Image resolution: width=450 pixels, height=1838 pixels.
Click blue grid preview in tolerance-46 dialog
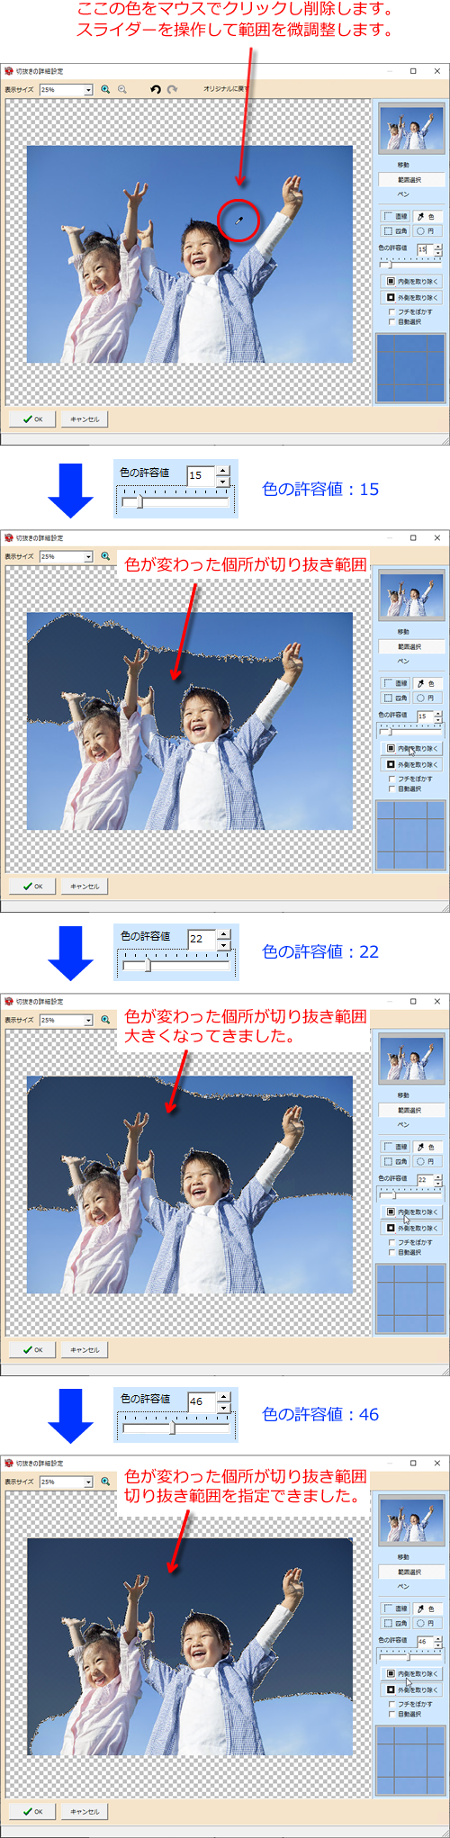pyautogui.click(x=411, y=1761)
